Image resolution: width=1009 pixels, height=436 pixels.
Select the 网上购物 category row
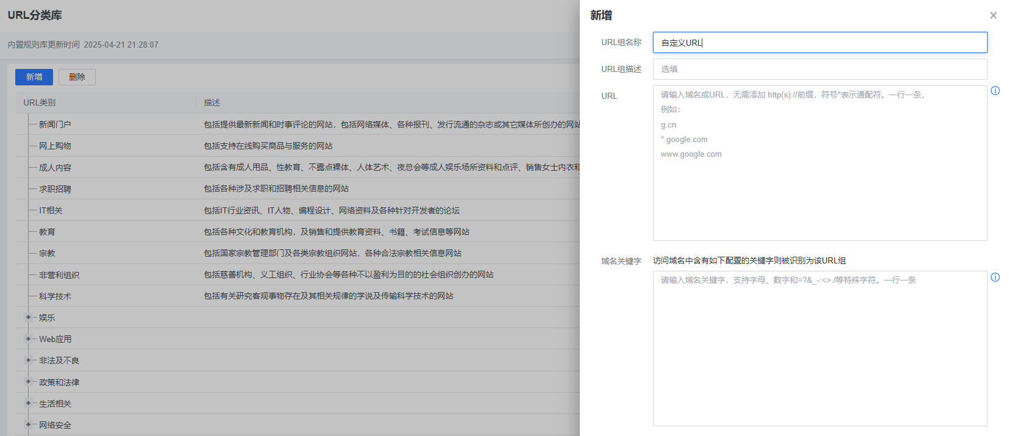pyautogui.click(x=55, y=146)
